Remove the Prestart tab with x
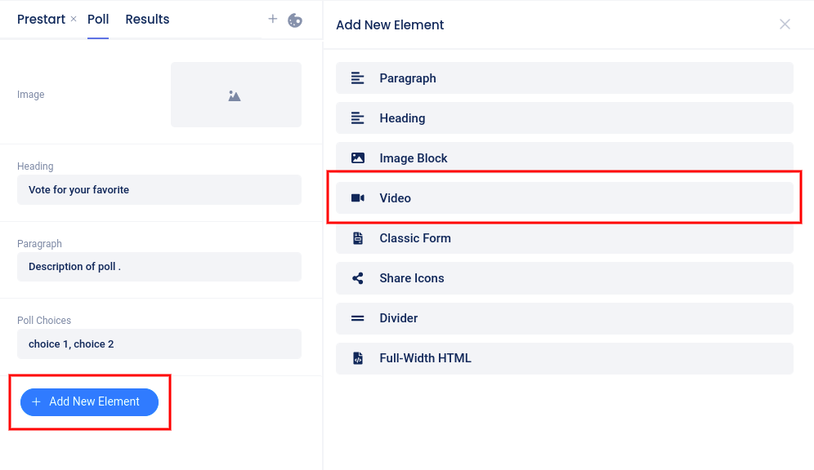Image resolution: width=814 pixels, height=470 pixels. tap(74, 19)
